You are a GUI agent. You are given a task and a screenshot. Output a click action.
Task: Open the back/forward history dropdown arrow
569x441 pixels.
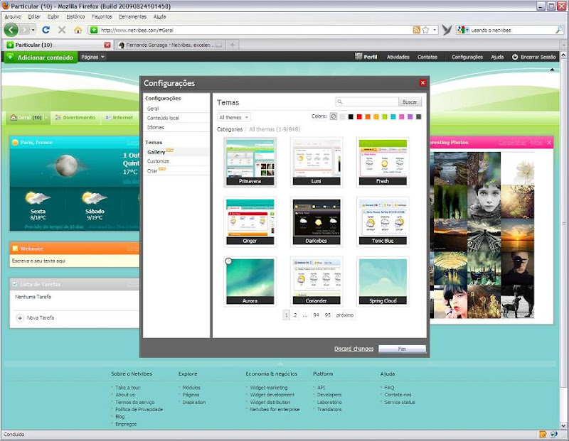click(33, 30)
